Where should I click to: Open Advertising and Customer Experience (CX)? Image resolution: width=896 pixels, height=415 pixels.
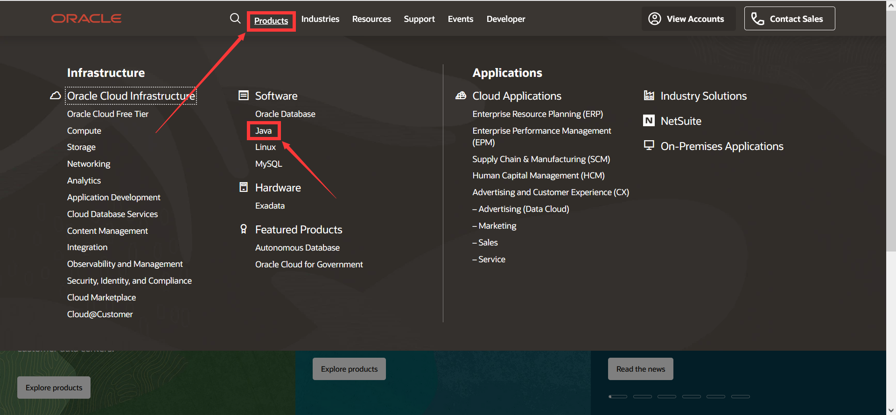click(551, 192)
